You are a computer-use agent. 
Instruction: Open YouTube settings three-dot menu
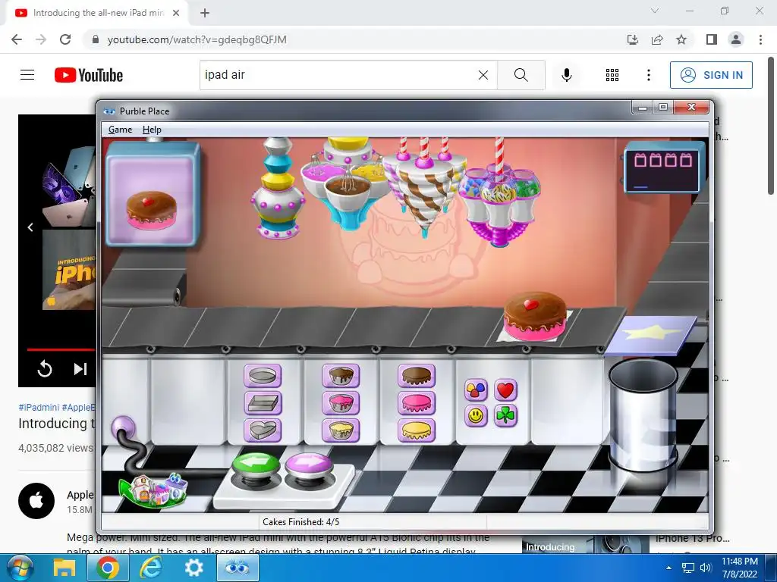648,75
